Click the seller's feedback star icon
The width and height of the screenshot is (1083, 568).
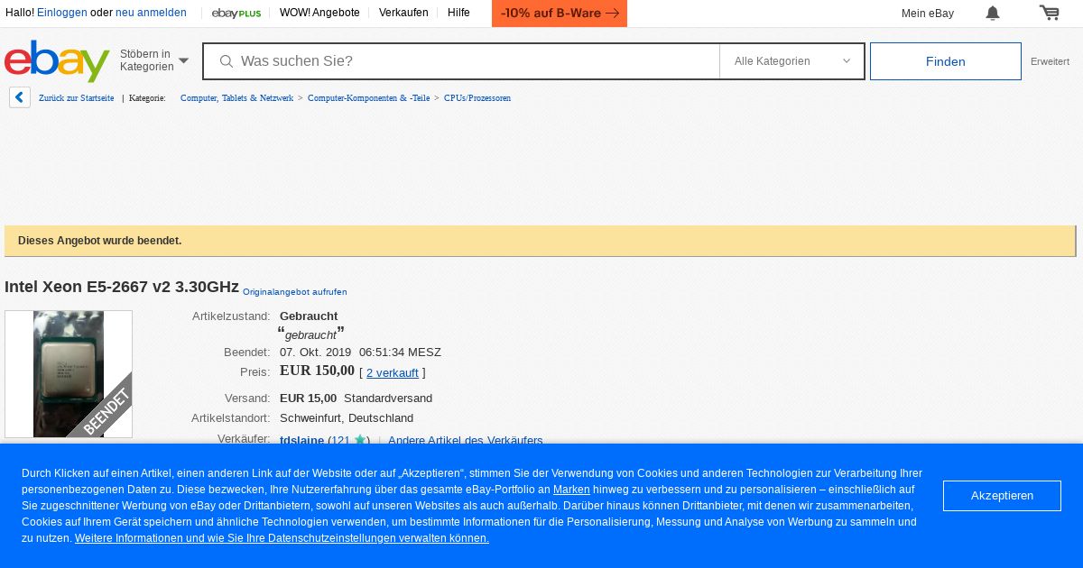[x=360, y=440]
